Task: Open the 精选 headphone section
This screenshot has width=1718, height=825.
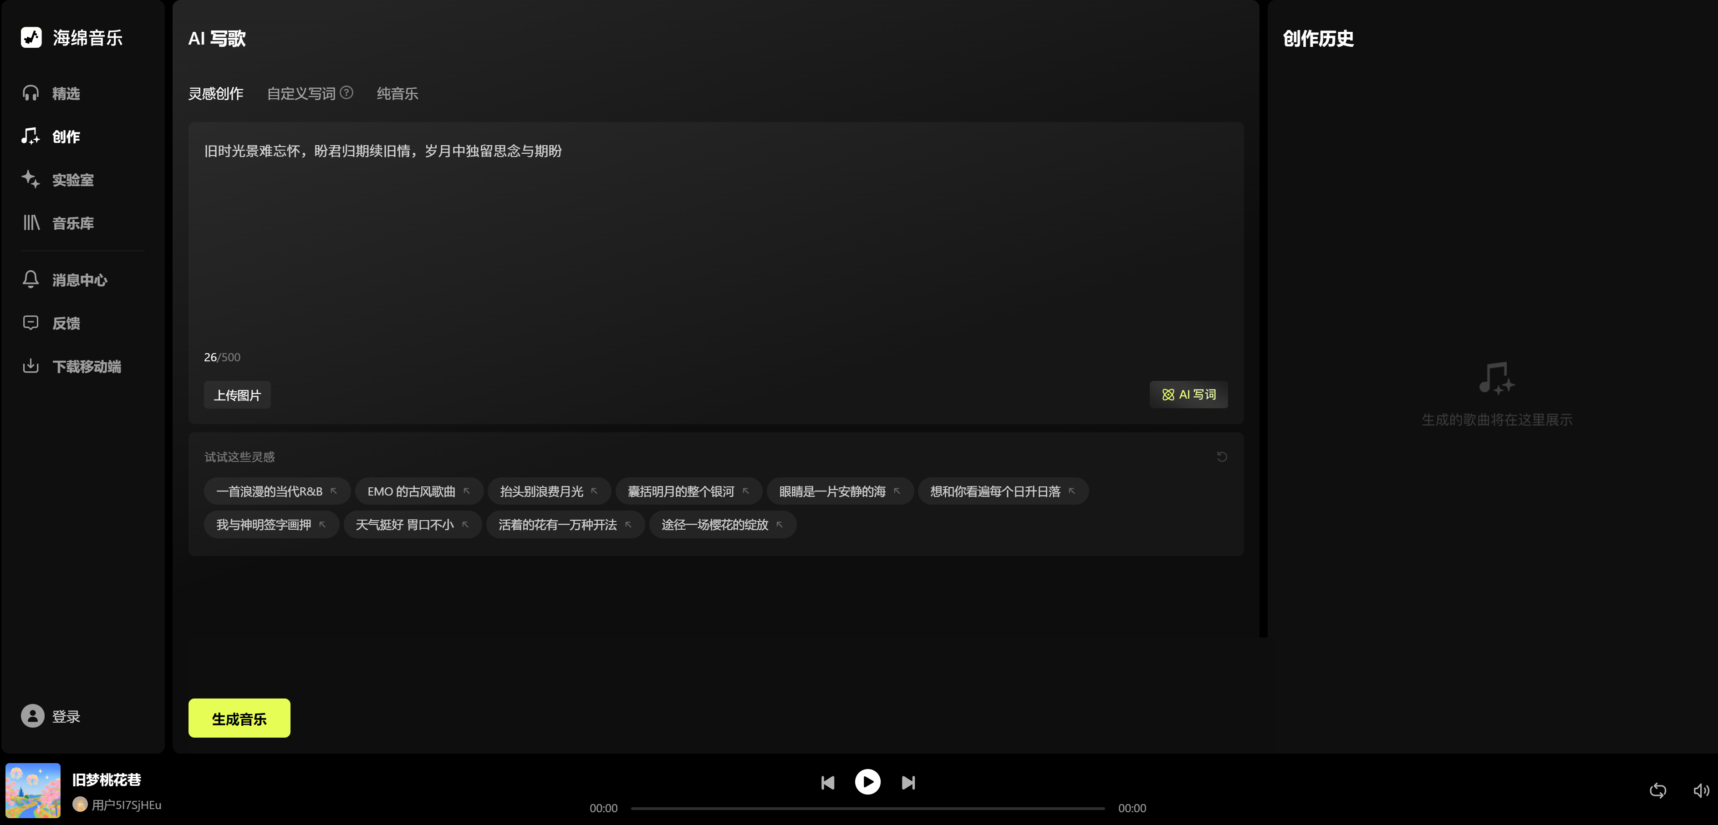Action: click(51, 93)
